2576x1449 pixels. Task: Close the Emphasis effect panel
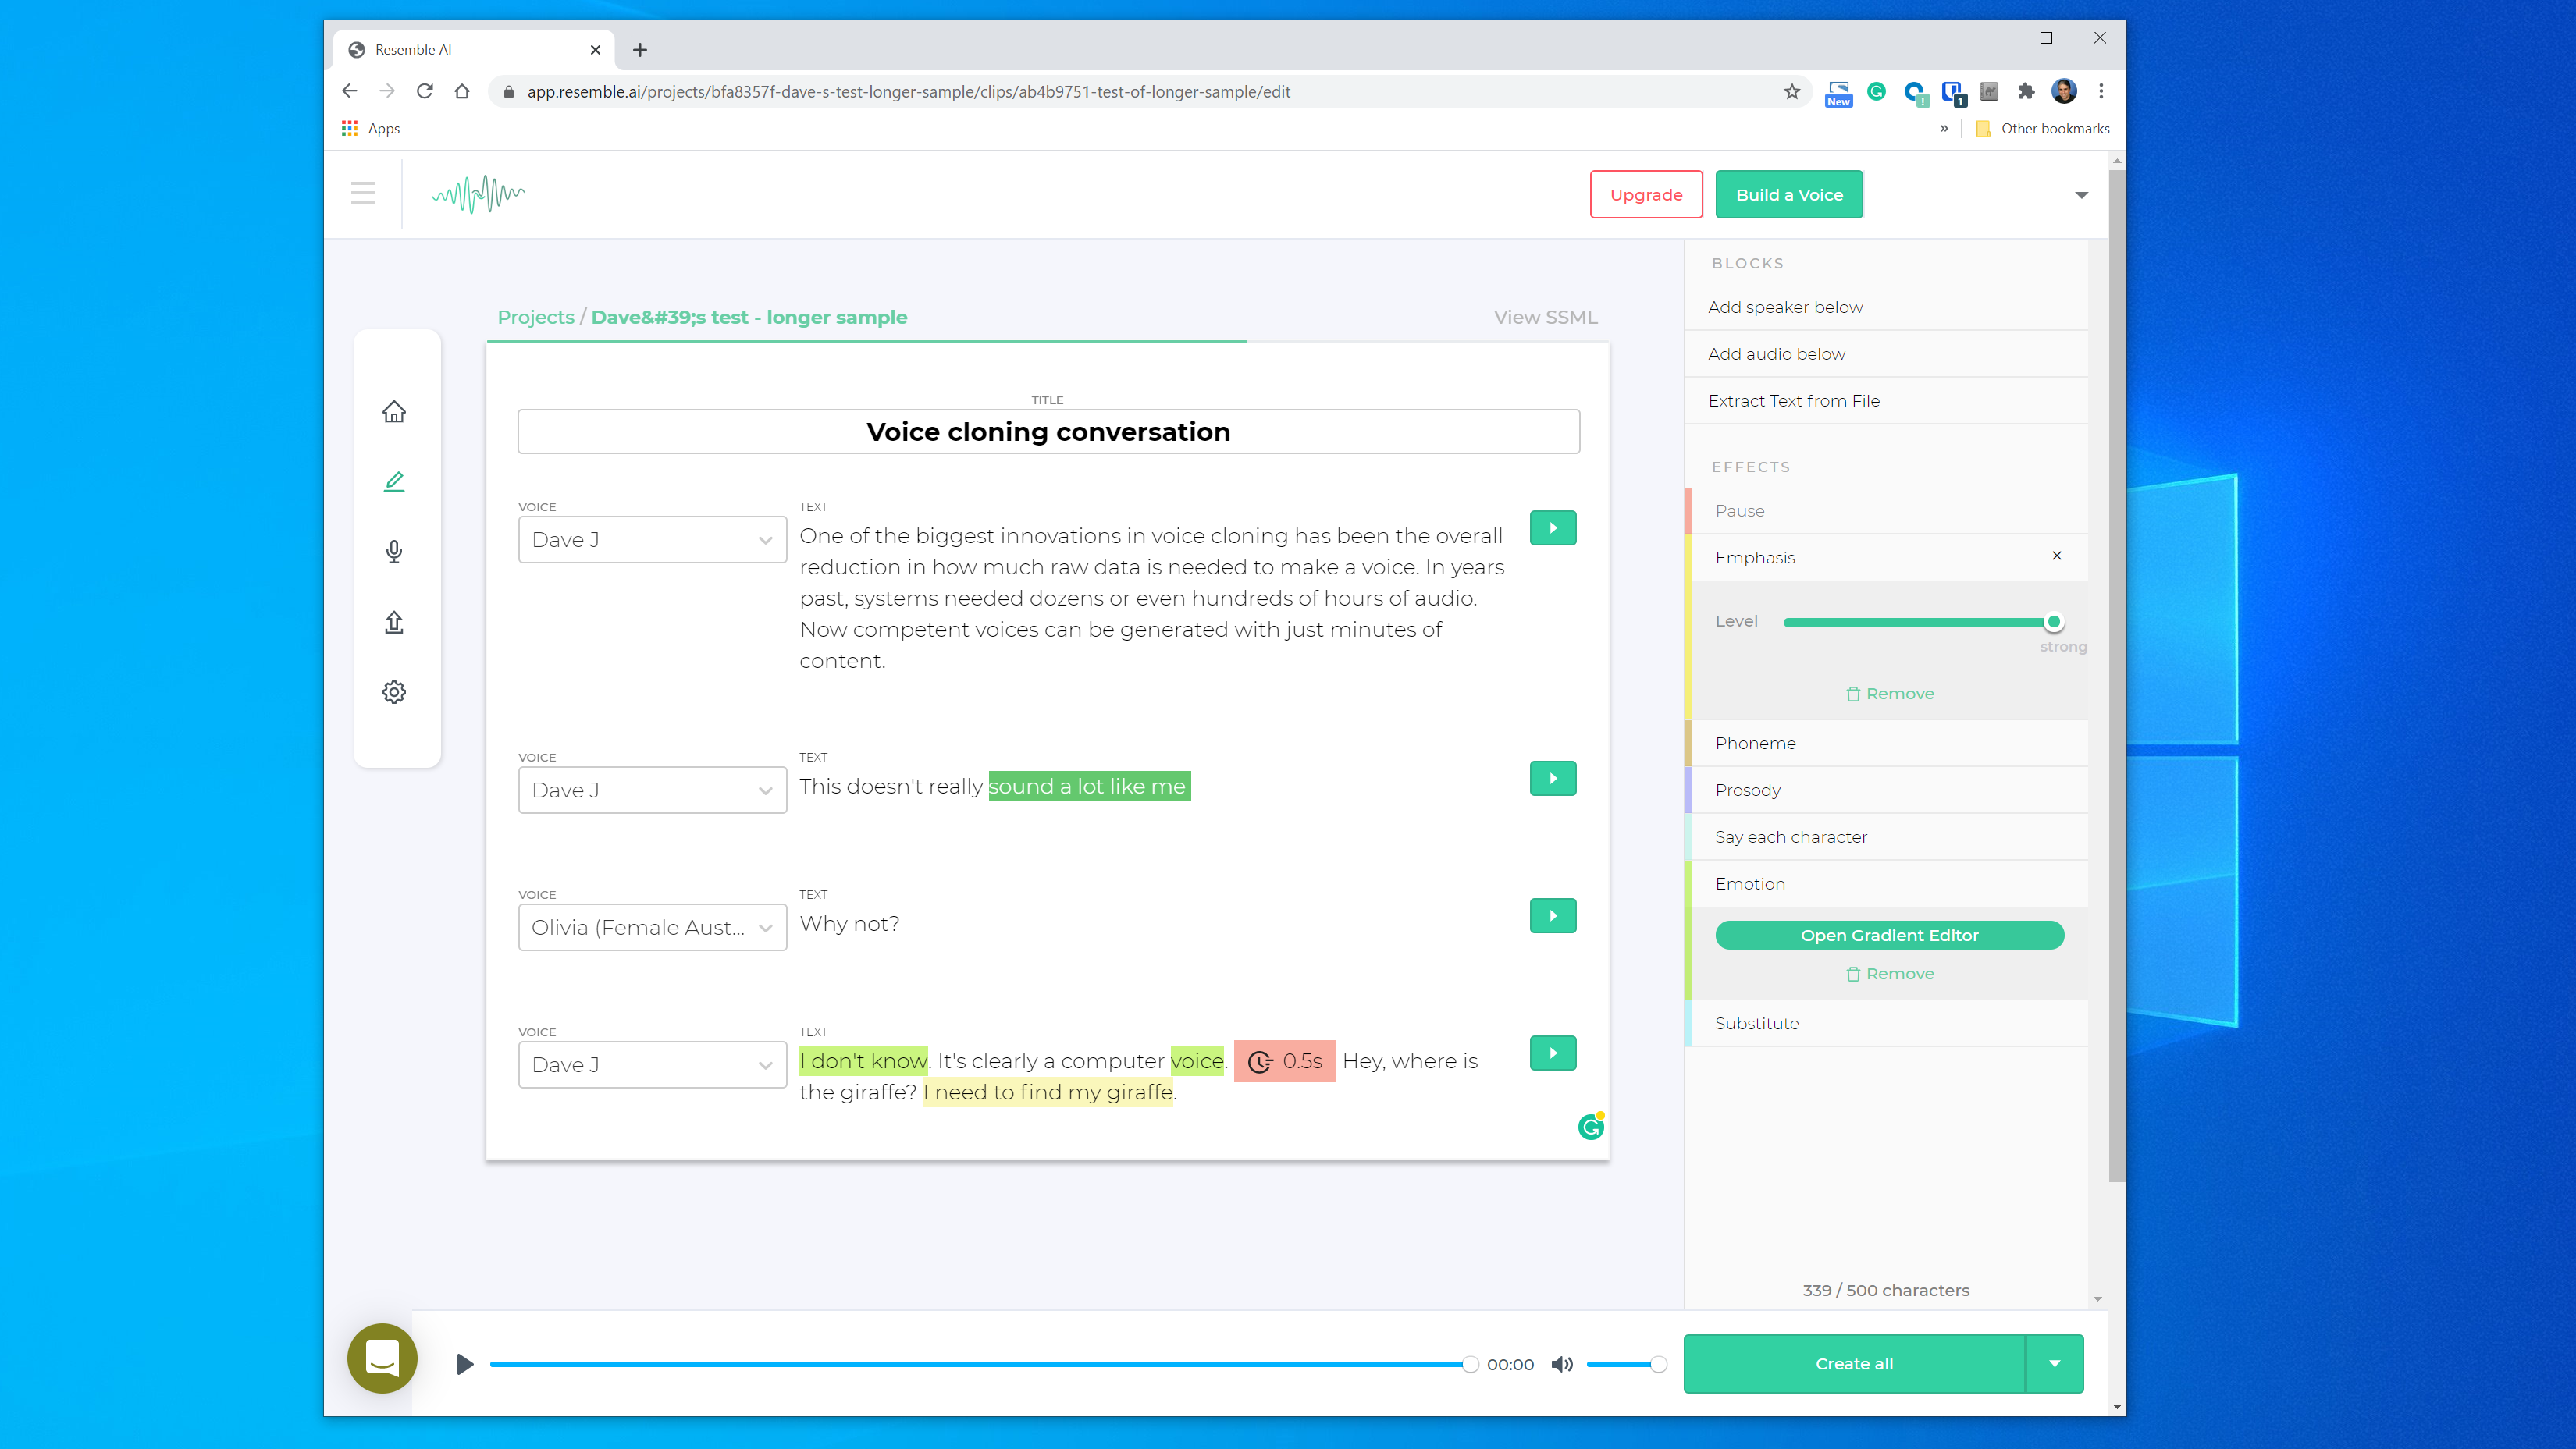click(2056, 556)
